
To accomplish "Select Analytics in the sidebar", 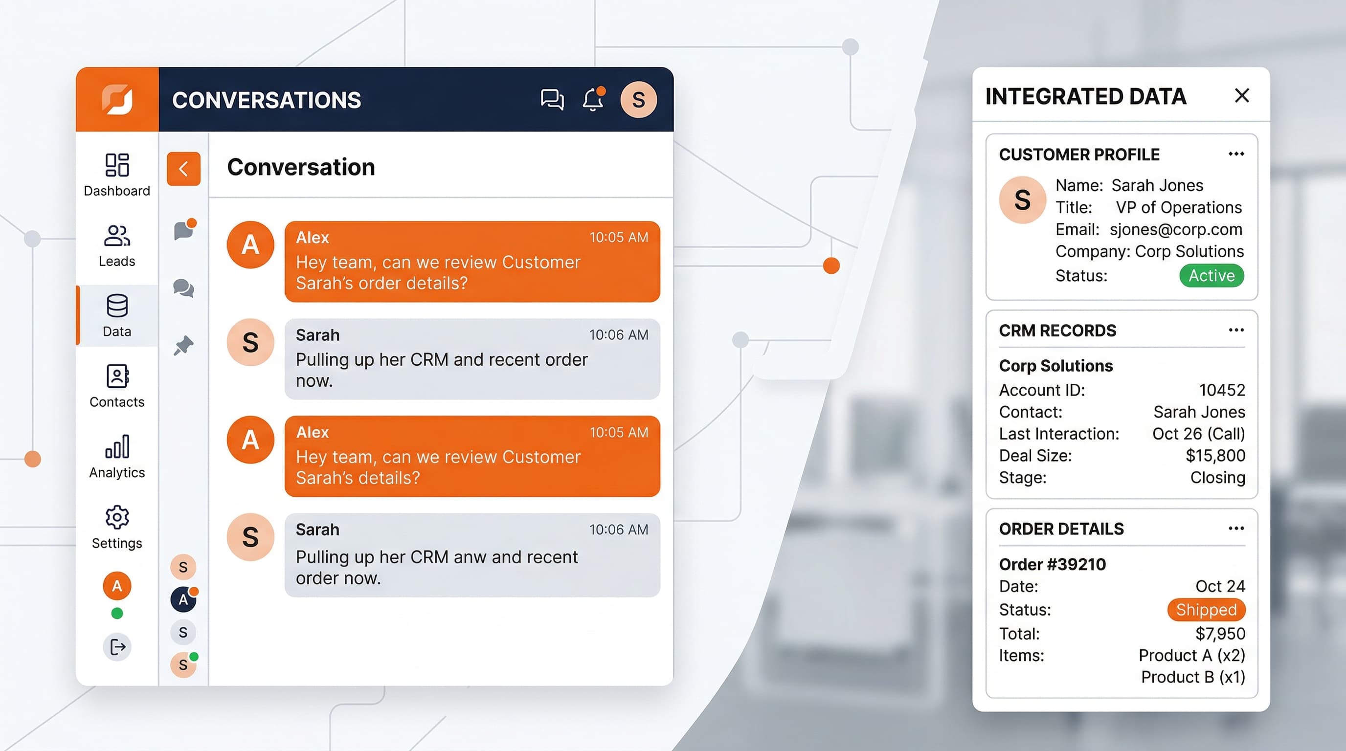I will pyautogui.click(x=117, y=457).
